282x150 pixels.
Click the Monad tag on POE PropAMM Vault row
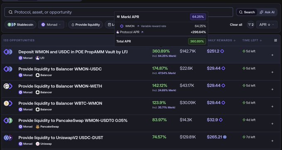coord(26,58)
